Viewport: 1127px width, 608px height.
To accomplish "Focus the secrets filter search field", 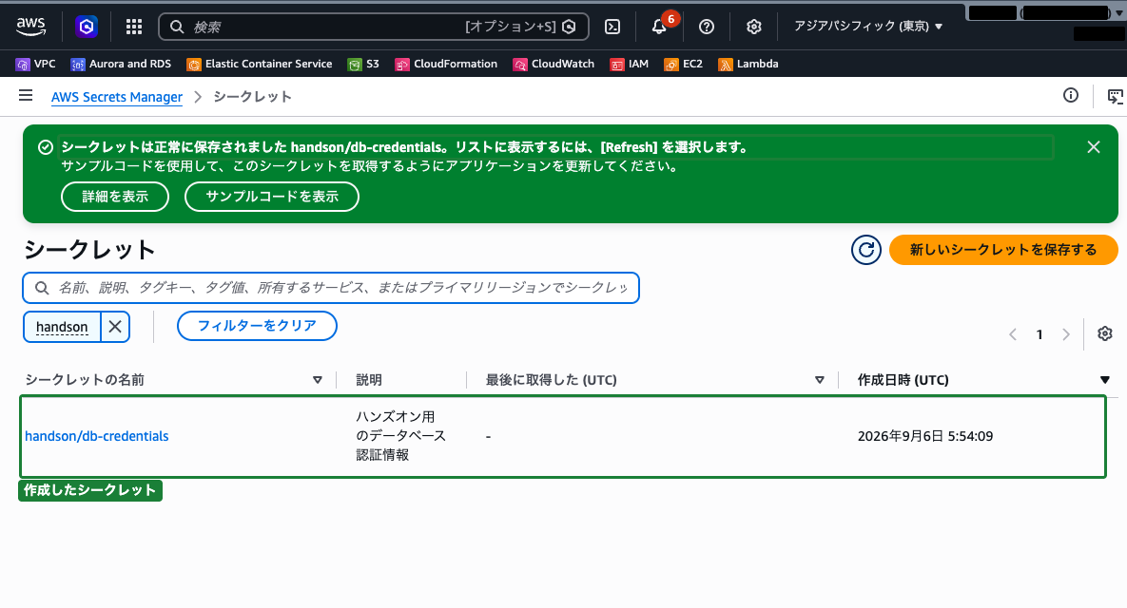I will tap(331, 288).
